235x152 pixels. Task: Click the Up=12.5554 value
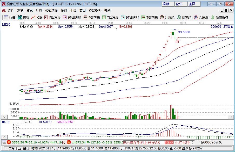pos(66,27)
